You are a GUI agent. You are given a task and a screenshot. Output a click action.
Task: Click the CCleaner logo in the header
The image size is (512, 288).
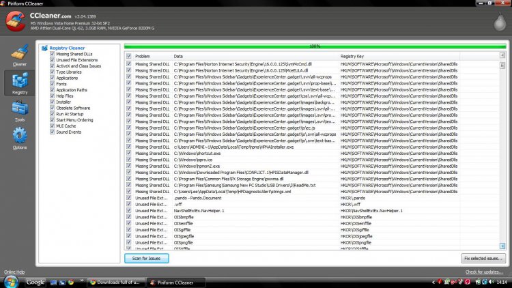click(x=15, y=22)
